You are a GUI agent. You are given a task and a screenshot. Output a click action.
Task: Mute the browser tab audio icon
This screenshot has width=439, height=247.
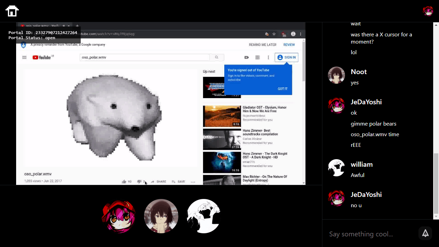64,26
